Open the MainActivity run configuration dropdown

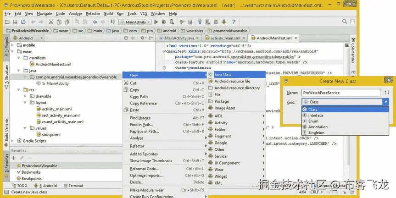coord(135,22)
